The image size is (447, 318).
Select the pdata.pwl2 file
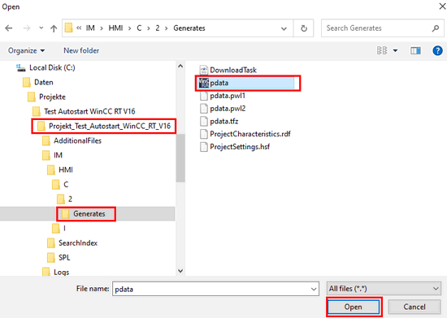(x=228, y=109)
